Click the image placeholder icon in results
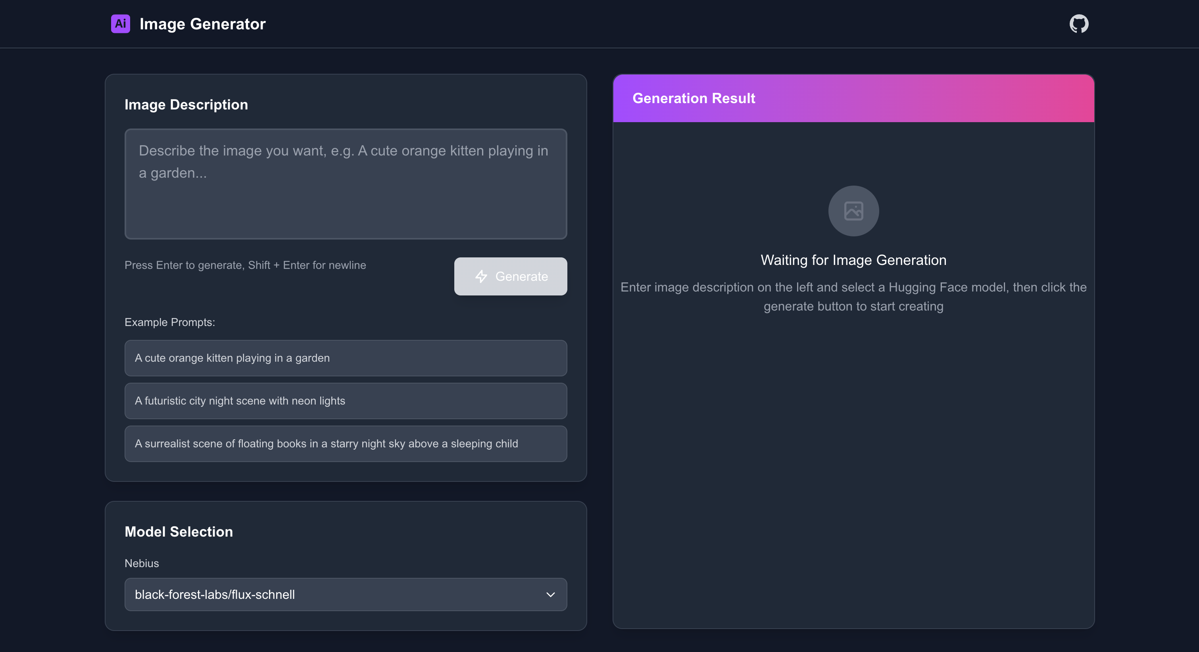The height and width of the screenshot is (652, 1199). tap(853, 211)
